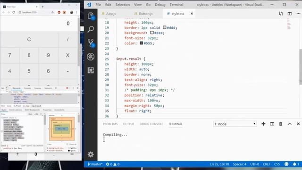
Task: Click the #eee color swatch on line 20
Action: 152,33
